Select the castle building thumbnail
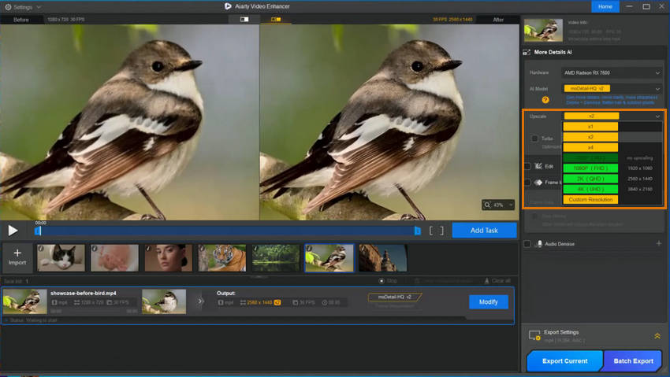 (x=383, y=258)
